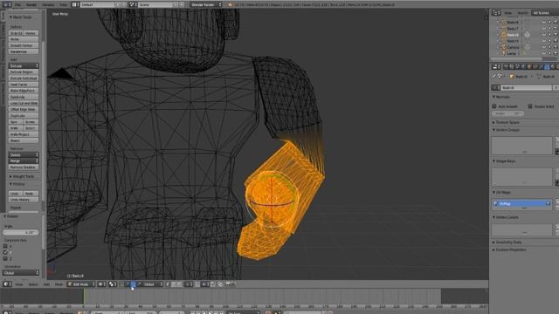Screen dimensions: 559x314
Task: Select the highlighted rotate manipulator icon
Action: 134,284
